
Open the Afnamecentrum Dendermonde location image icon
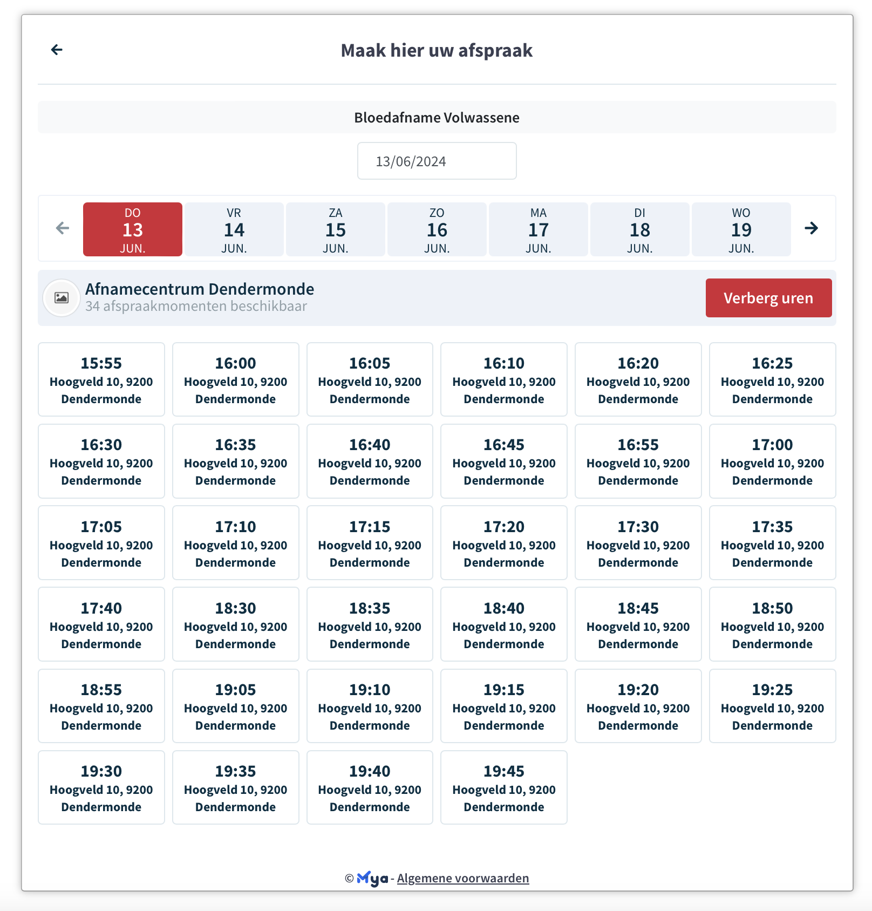(x=61, y=297)
